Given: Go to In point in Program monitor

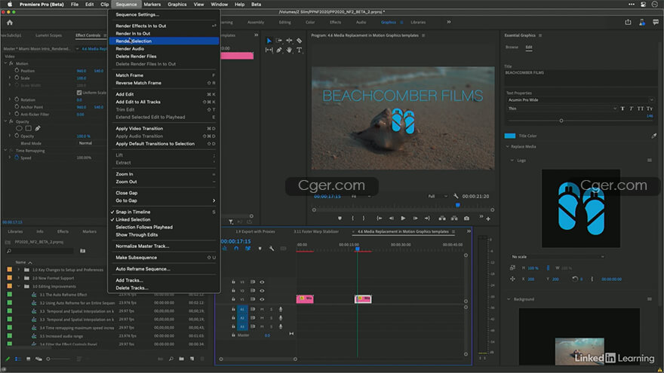Looking at the screenshot, I should pos(379,219).
